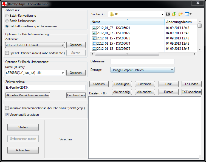
Task: Click image icon of 2012_01_07 - DSC05021
Action: click(94, 28)
